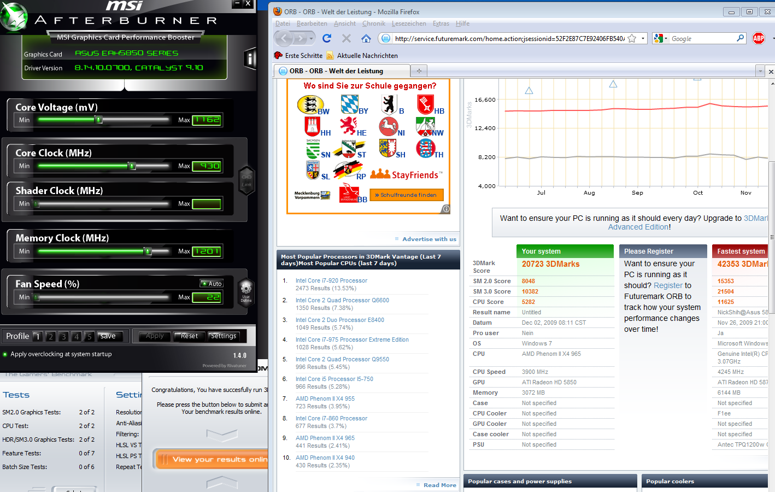
Task: Open the Afterburner information panel button
Action: (x=250, y=58)
